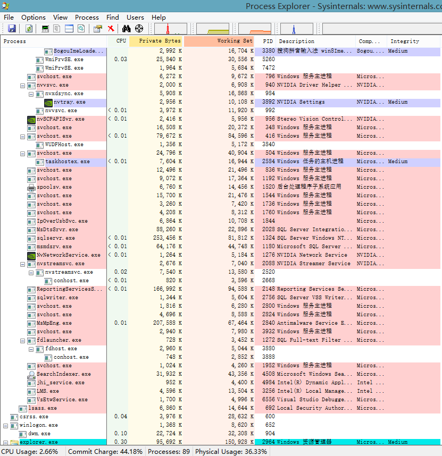
Task: Collapse the nvvsvc.exe parent tree node
Action: [x=23, y=85]
